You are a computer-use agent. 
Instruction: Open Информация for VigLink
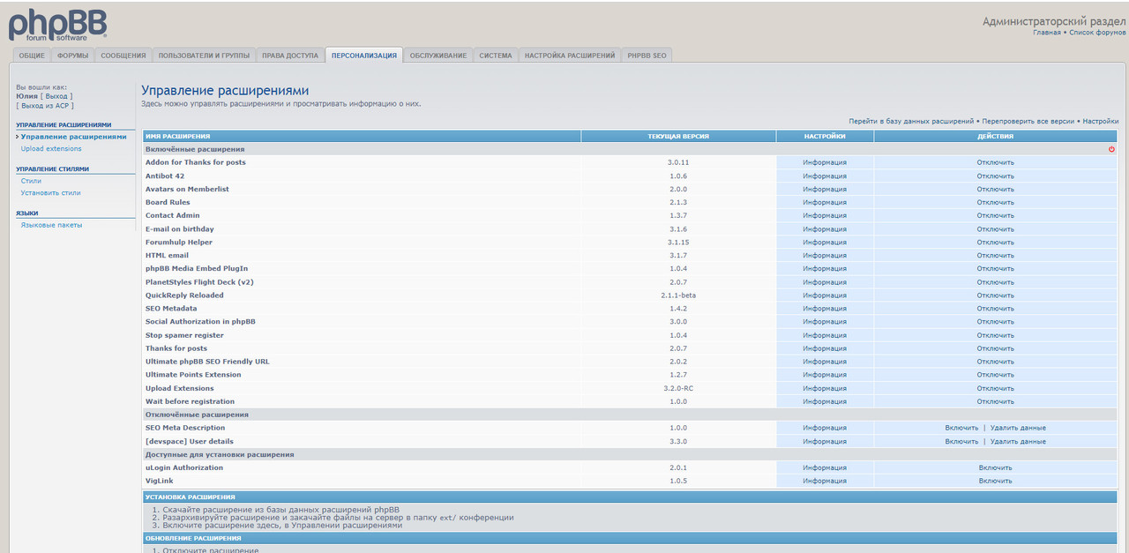tap(825, 481)
